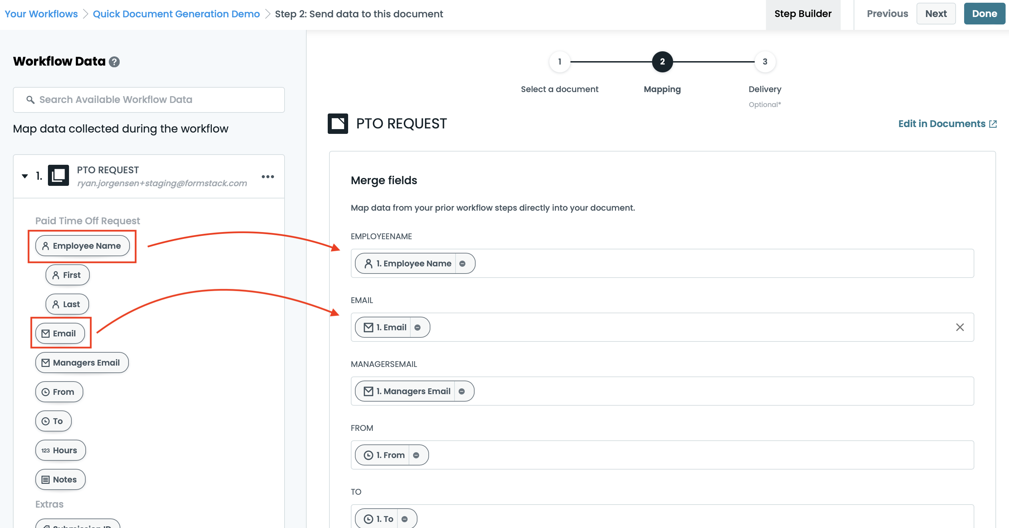The height and width of the screenshot is (528, 1009).
Task: Remove the mapped 1. To chip
Action: tap(405, 519)
